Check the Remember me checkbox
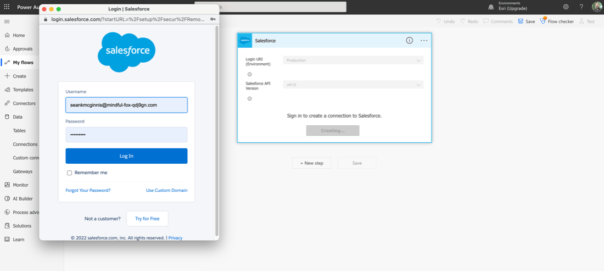The width and height of the screenshot is (604, 272). [69, 173]
